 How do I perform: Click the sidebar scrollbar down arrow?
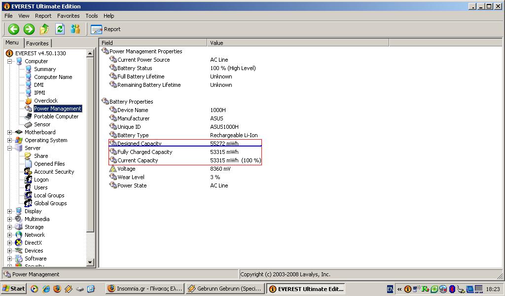(90, 262)
